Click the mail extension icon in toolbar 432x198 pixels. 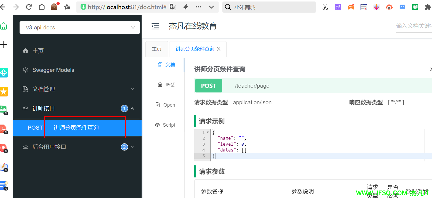point(402,7)
